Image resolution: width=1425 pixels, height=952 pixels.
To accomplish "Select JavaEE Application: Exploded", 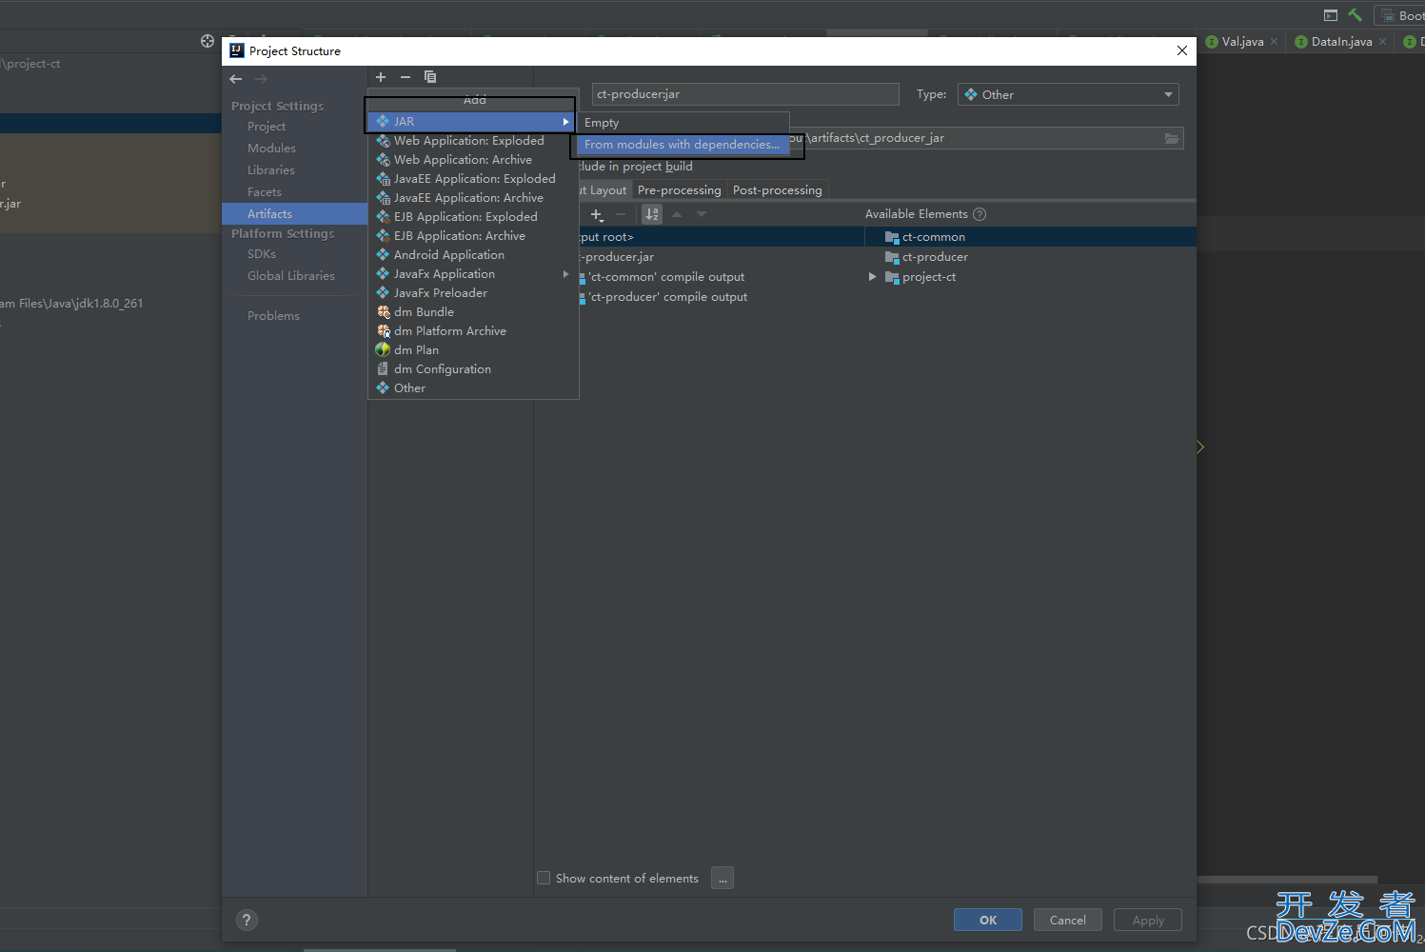I will click(x=473, y=179).
